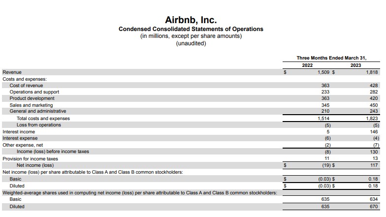
Task: Click the Operations and support label
Action: [34, 92]
